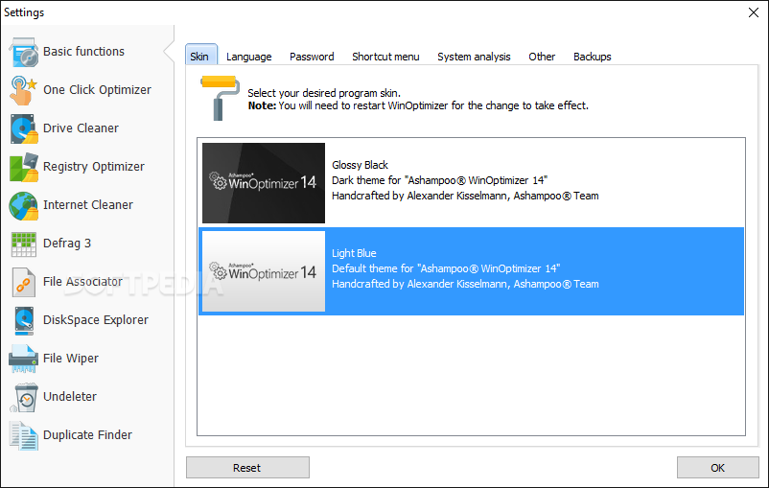769x488 pixels.
Task: Click the Basic functions icon
Action: [x=23, y=52]
